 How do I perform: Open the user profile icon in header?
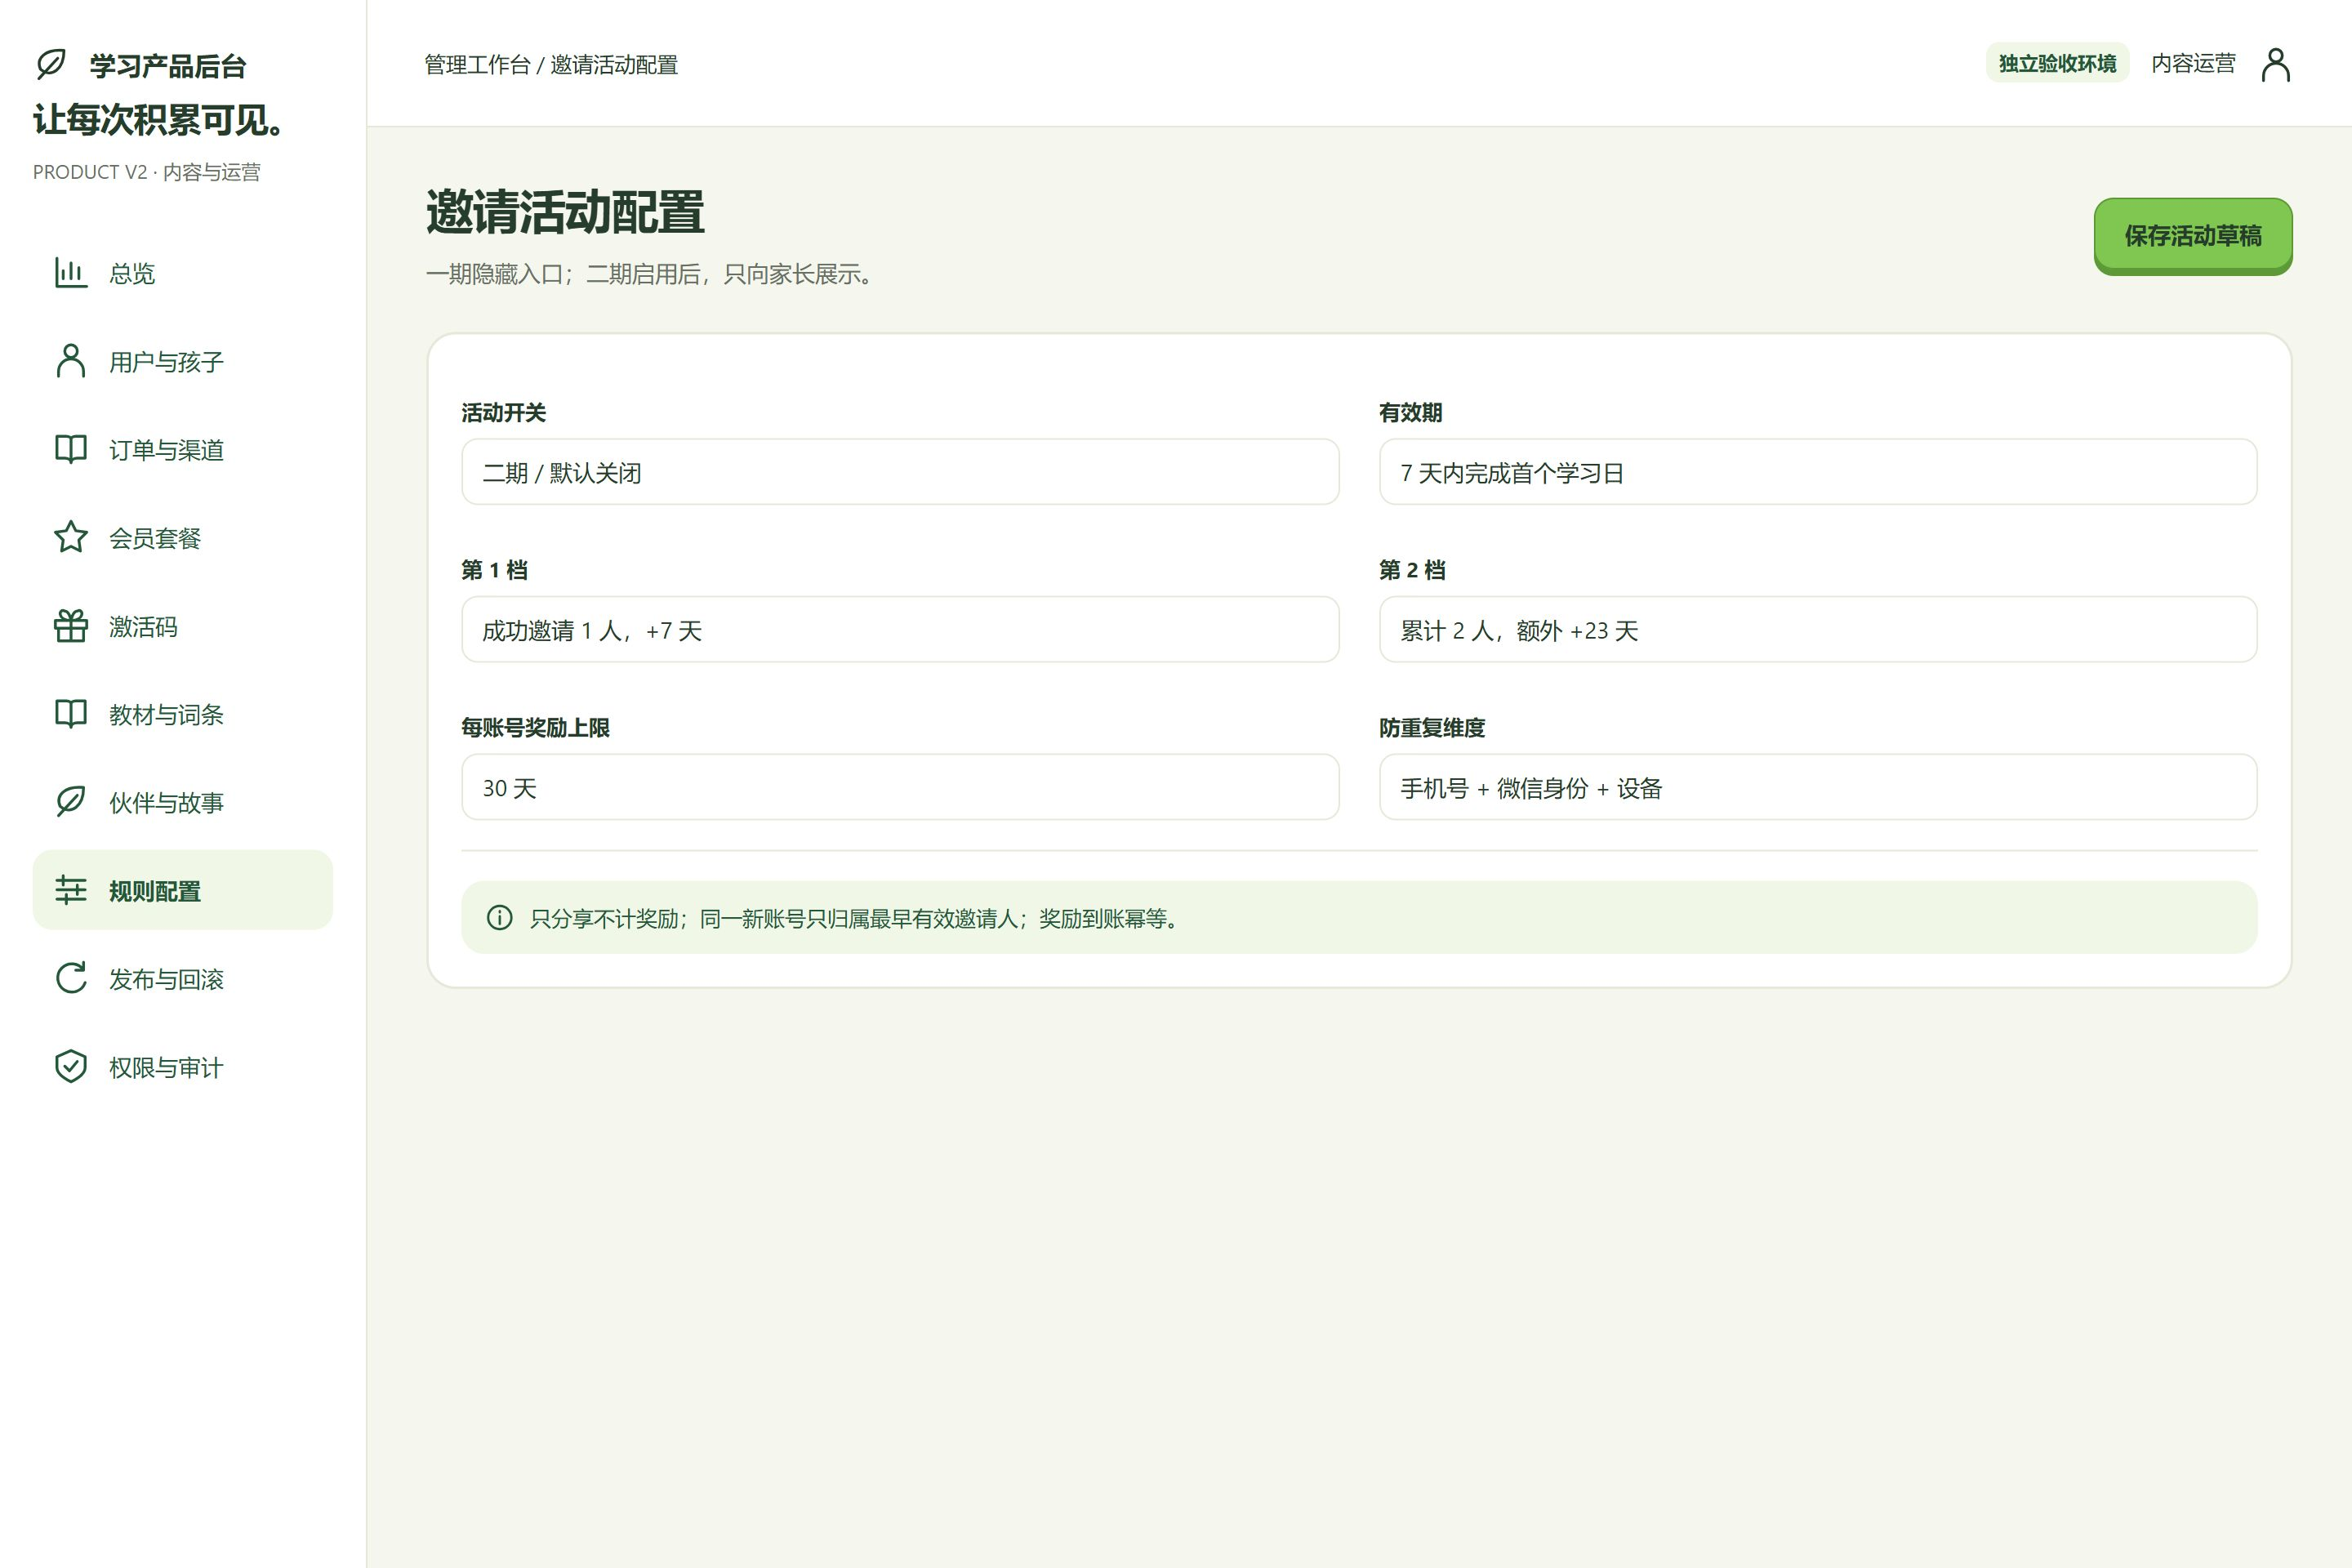(x=2276, y=64)
